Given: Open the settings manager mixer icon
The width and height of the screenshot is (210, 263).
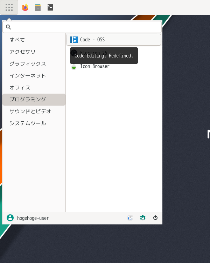Looking at the screenshot, I should [x=130, y=218].
